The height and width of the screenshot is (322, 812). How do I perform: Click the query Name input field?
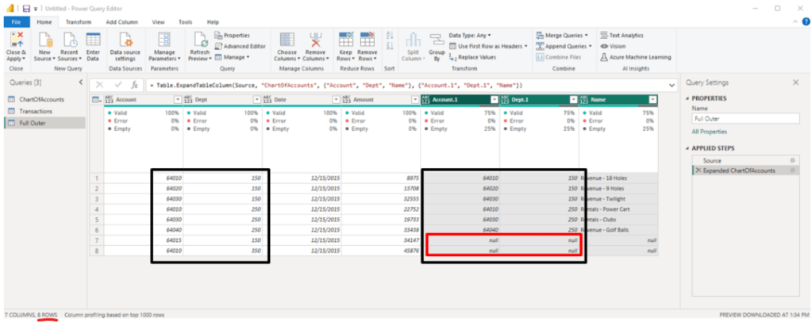point(743,117)
